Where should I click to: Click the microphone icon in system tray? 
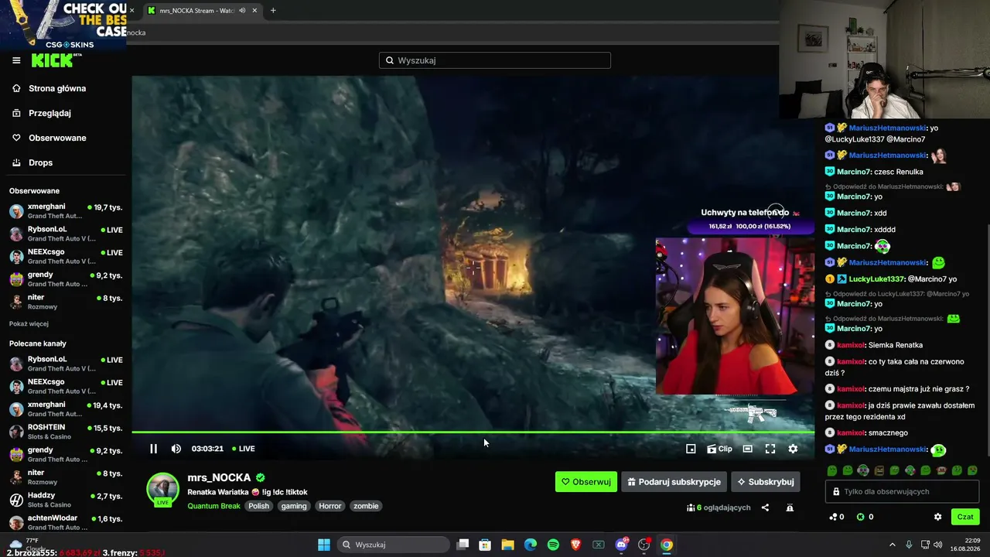909,545
